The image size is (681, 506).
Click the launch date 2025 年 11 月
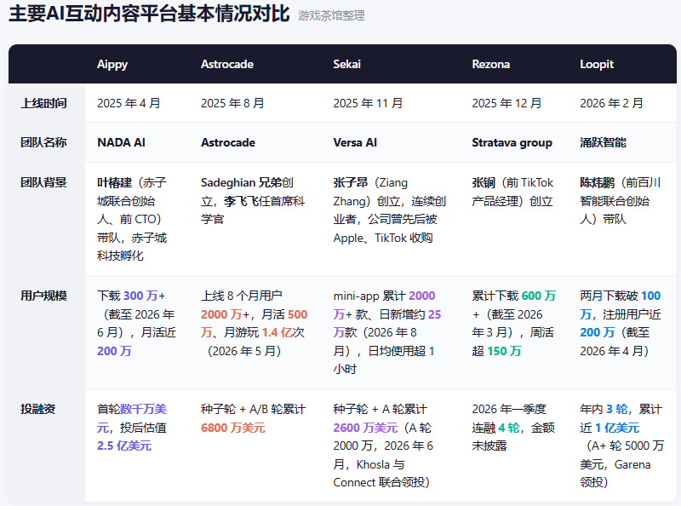click(368, 103)
